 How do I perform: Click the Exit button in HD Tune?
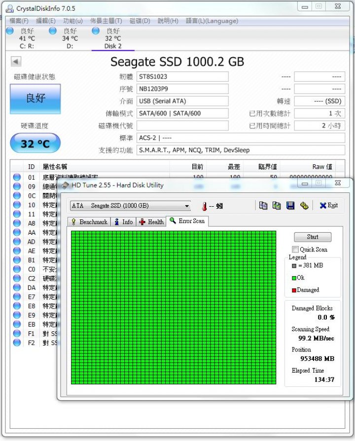329,205
